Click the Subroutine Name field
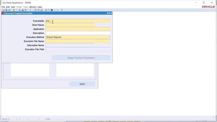The image size is (217, 122). (70, 45)
